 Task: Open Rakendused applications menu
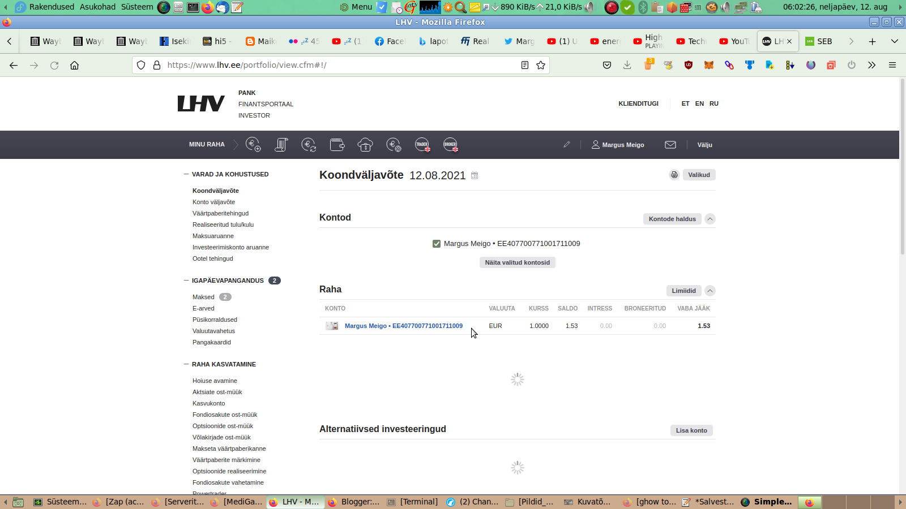coord(52,7)
